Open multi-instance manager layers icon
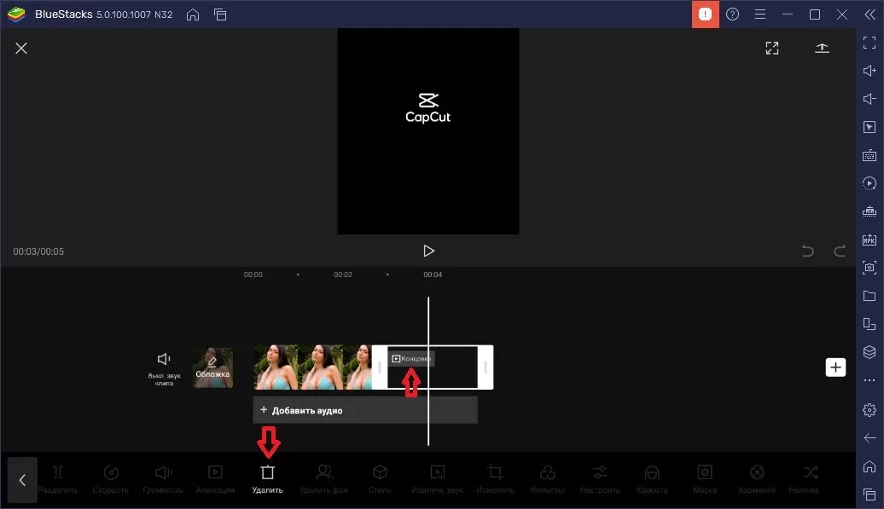884x509 pixels. pos(869,352)
